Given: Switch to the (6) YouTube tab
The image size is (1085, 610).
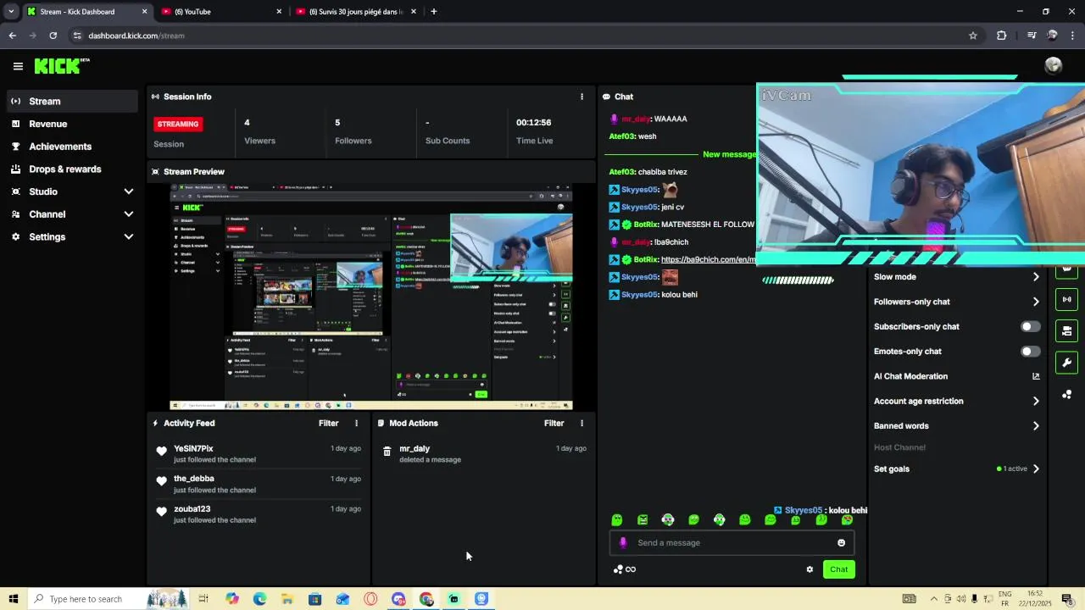Looking at the screenshot, I should (220, 12).
